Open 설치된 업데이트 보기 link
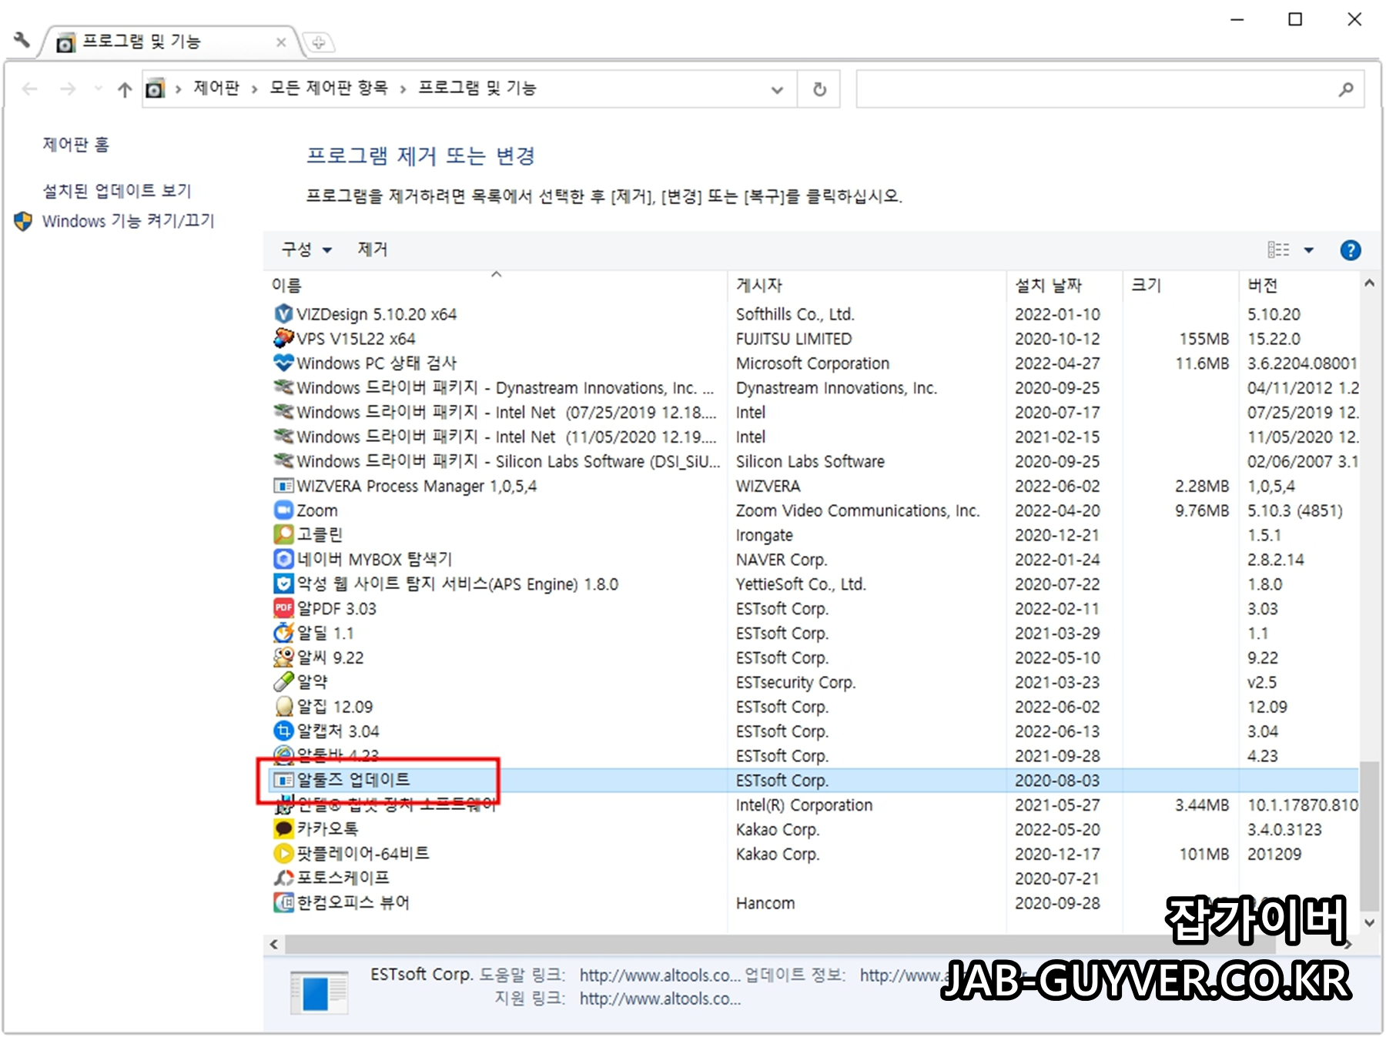Image resolution: width=1386 pixels, height=1037 pixels. point(116,190)
